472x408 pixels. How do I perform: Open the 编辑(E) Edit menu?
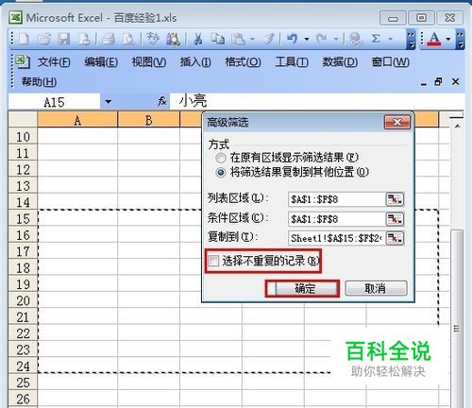click(101, 61)
